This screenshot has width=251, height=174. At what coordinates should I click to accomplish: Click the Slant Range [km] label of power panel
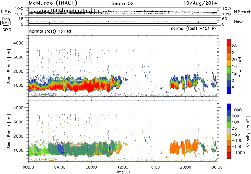pos(9,66)
